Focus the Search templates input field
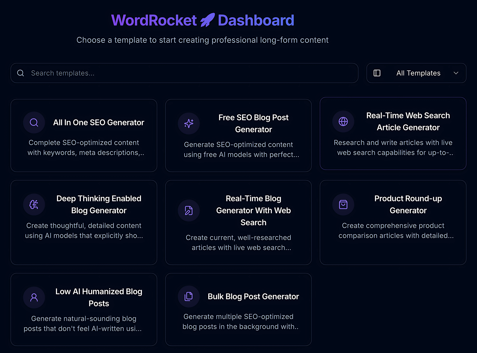Viewport: 477px width, 353px height. (x=184, y=73)
